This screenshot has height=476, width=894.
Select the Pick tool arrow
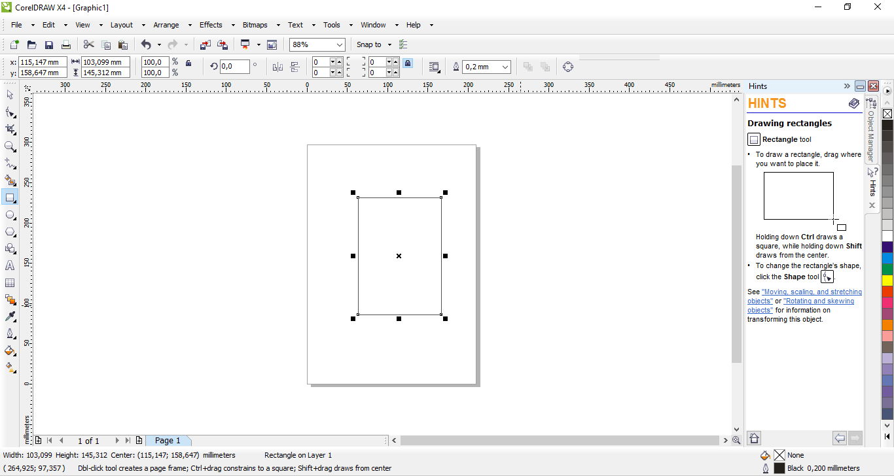(x=10, y=95)
